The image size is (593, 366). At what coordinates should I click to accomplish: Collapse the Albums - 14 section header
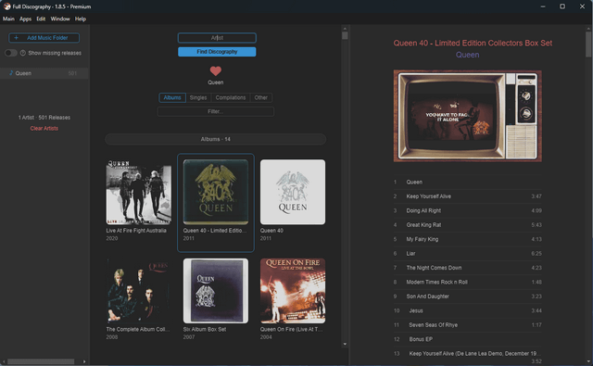coord(216,139)
